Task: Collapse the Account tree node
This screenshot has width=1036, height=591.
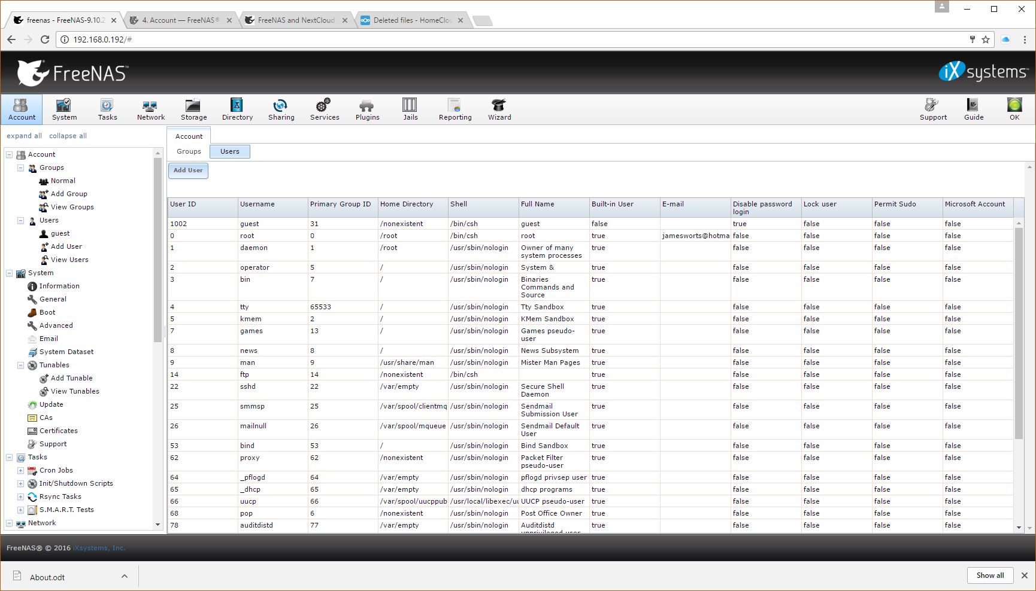Action: coord(9,154)
